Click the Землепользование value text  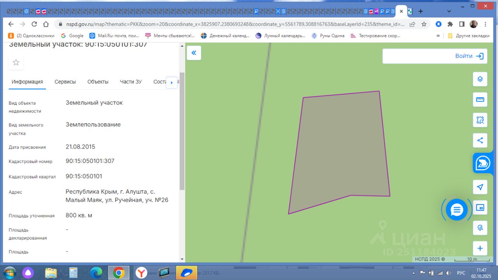coord(93,125)
